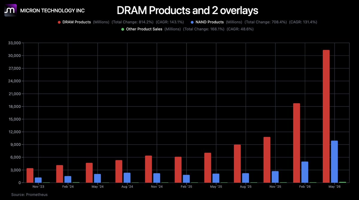Select the blue NAND bar for Aug '25
Image resolution: width=359 pixels, height=200 pixels.
[x=246, y=178]
